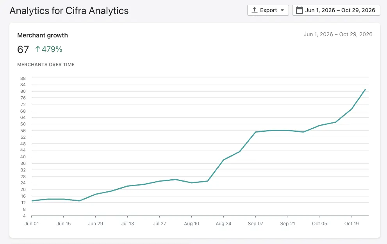Click the 4 y-axis label
Viewport: 387px width, 244px height.
click(24, 216)
